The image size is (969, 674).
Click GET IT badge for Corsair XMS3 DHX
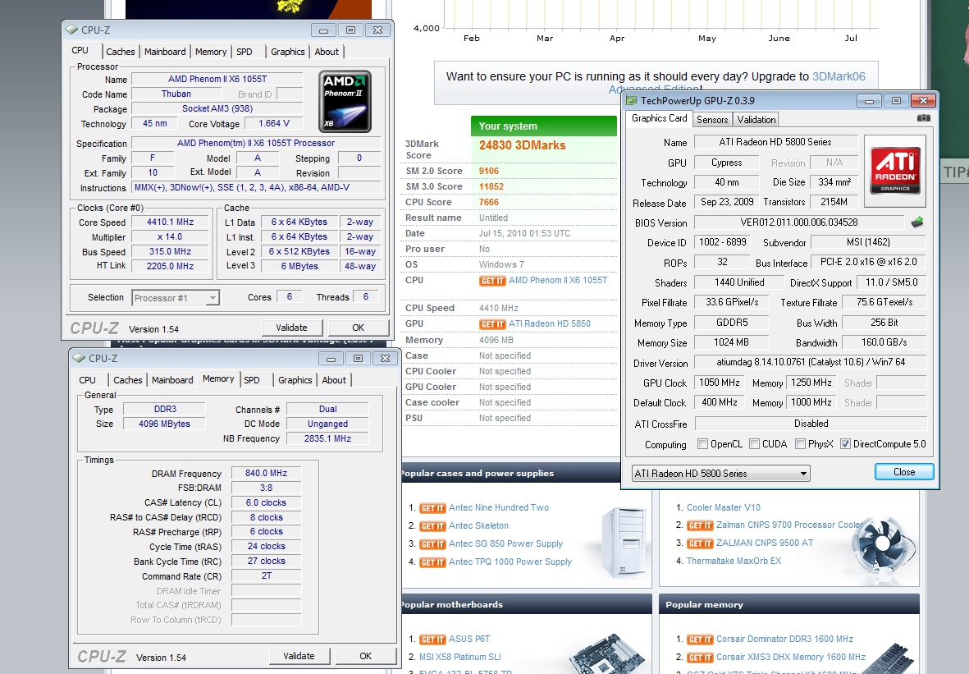[x=700, y=658]
